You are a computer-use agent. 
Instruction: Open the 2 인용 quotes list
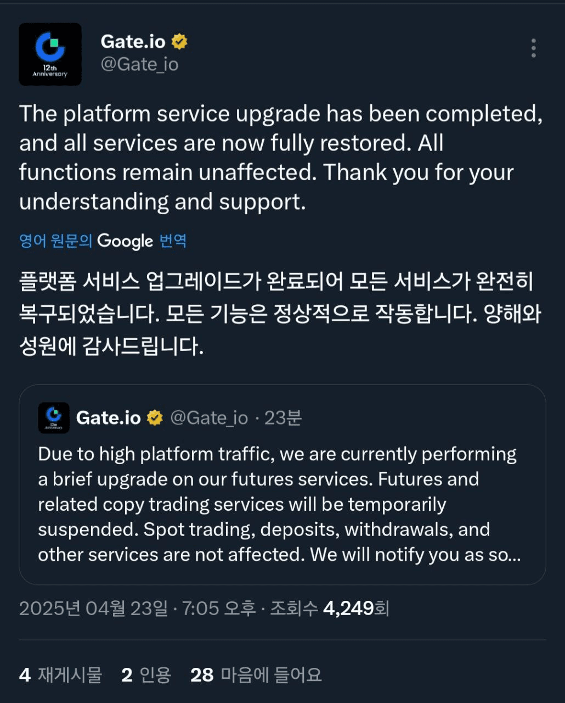pos(146,675)
